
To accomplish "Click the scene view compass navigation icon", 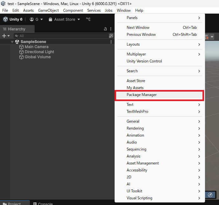I will pyautogui.click(x=210, y=195).
